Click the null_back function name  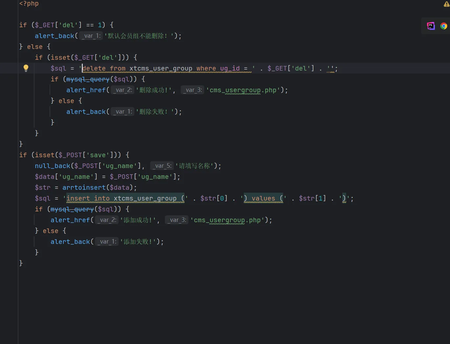coord(53,166)
